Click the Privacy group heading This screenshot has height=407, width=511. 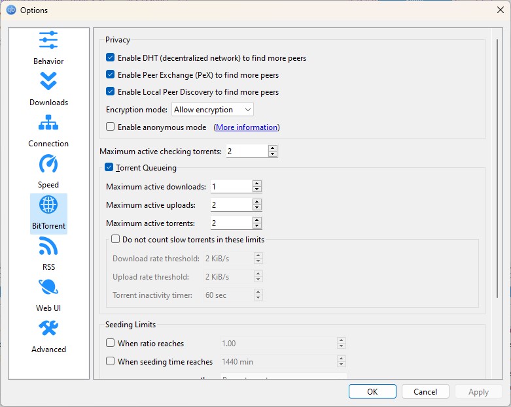118,40
